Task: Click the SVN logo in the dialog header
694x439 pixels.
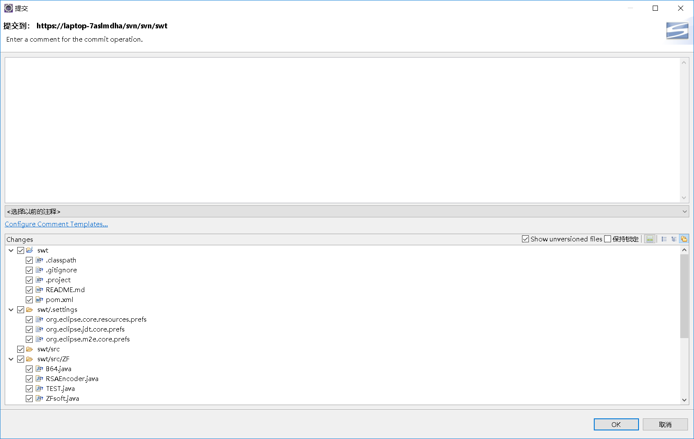Action: coord(677,31)
